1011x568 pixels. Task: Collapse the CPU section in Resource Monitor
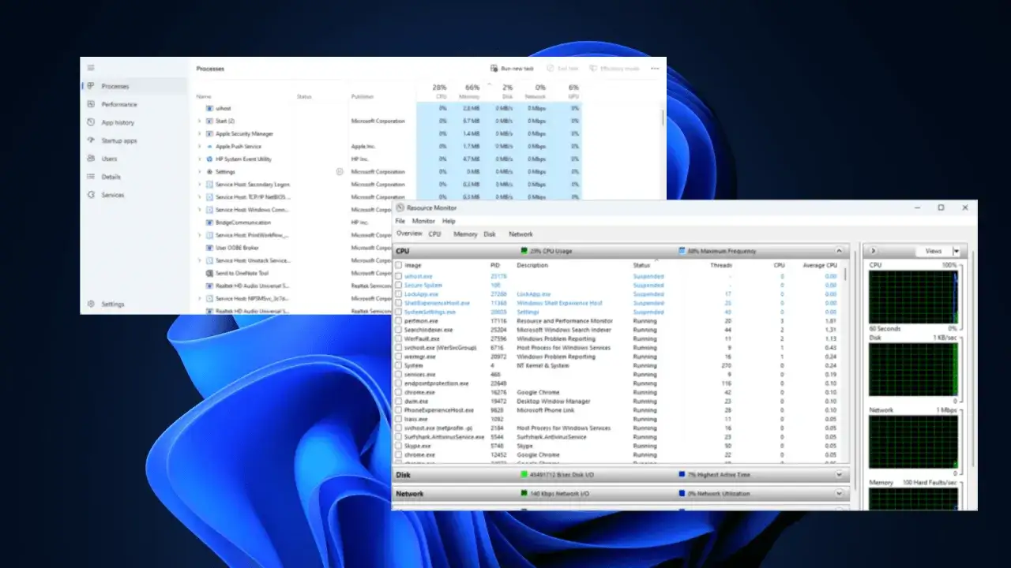click(x=839, y=251)
